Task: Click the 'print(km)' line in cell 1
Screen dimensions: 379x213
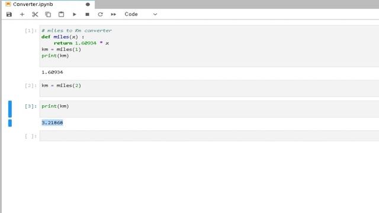Action: coord(55,56)
